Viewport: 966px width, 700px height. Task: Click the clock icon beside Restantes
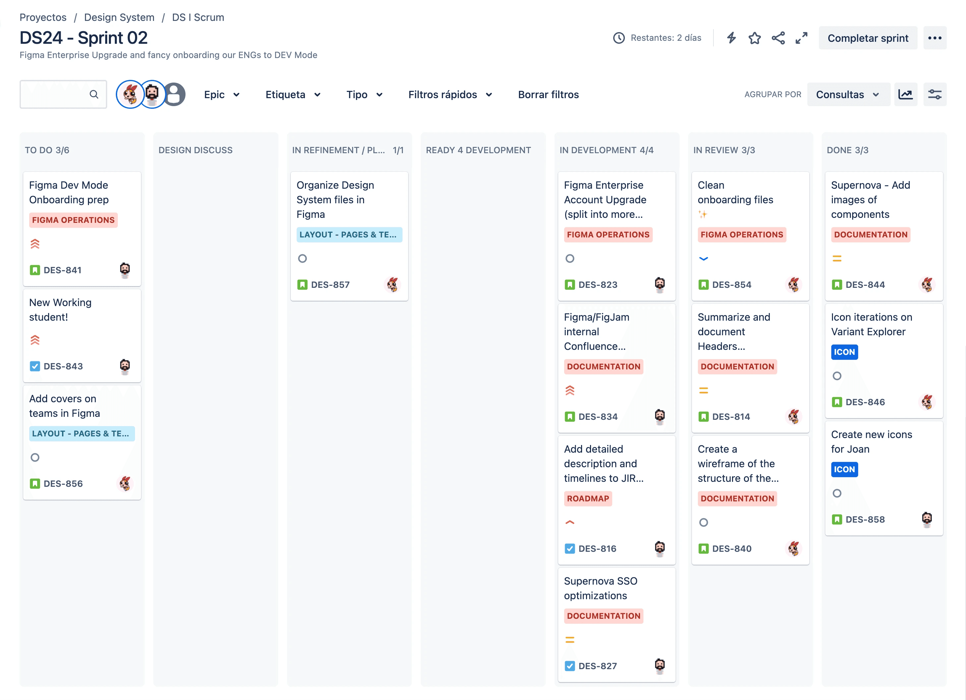point(619,38)
